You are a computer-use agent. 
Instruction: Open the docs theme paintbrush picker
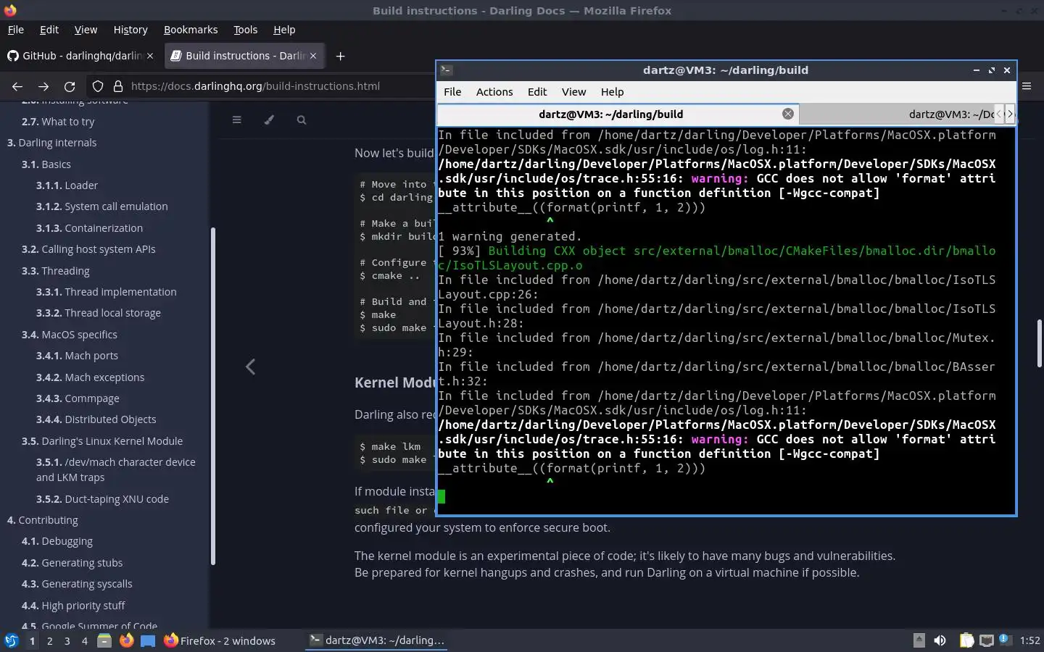(269, 120)
